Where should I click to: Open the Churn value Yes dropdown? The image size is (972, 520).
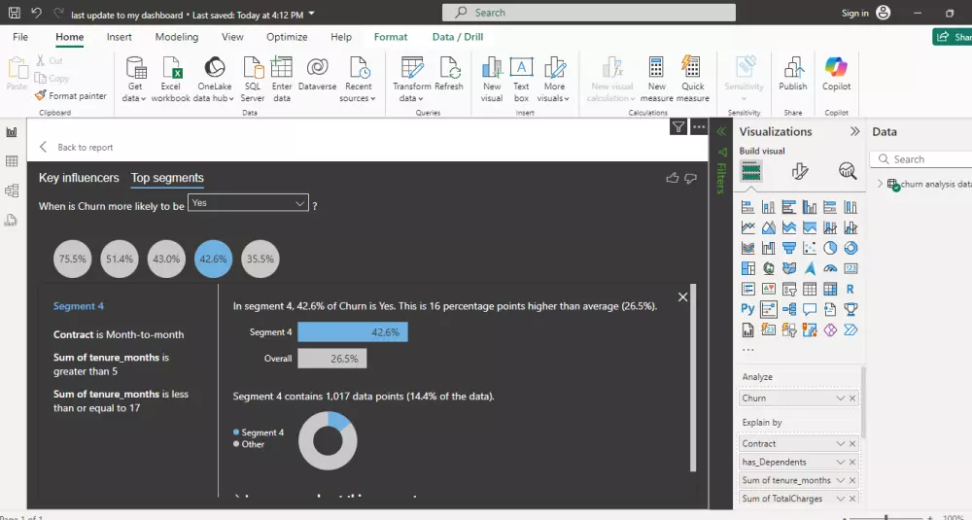click(x=248, y=203)
